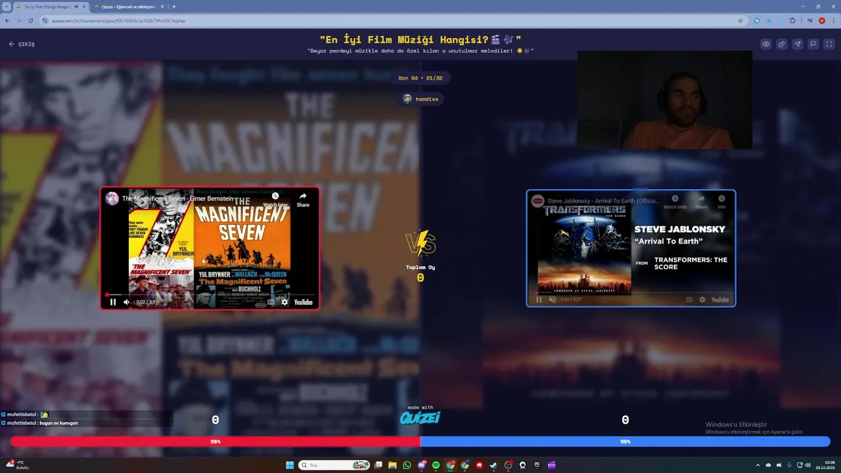Screen dimensions: 841x473
Task: Vote on the blue 50% bar
Action: coord(625,441)
